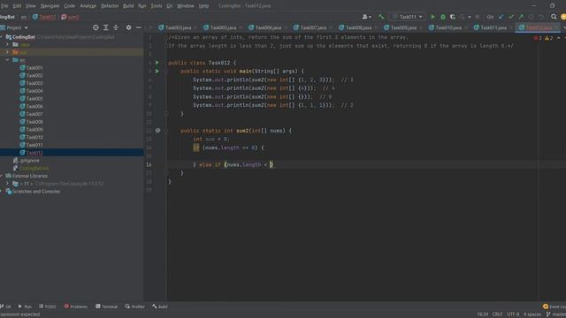Viewport: 566px width, 318px height.
Task: Stop the running process icon
Action: 478,17
